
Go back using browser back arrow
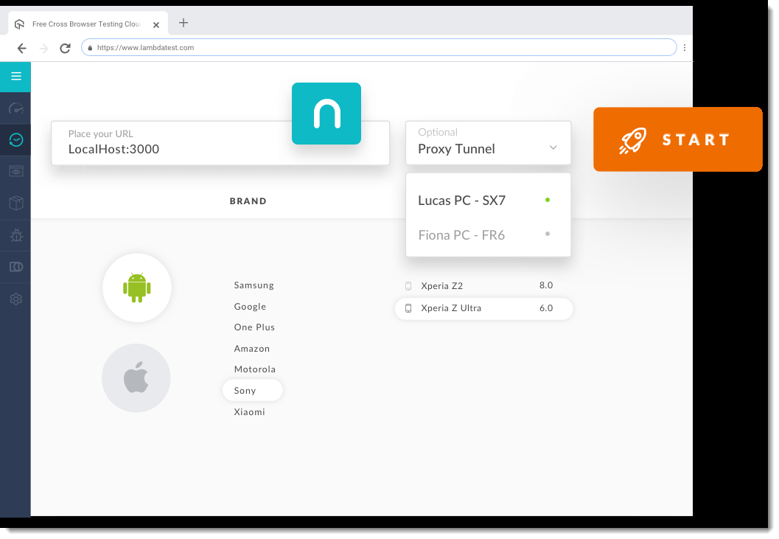(22, 48)
